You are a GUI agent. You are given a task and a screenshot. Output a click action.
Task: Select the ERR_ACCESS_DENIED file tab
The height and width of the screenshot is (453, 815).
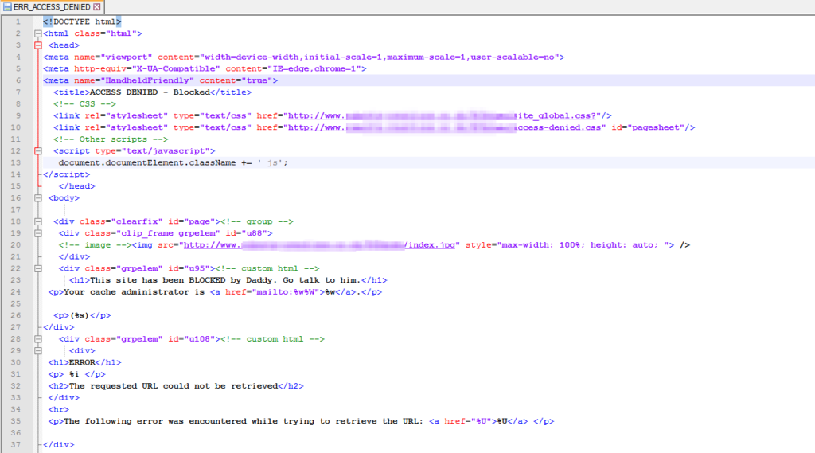(52, 6)
